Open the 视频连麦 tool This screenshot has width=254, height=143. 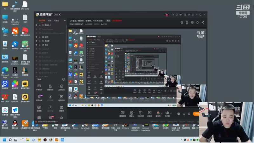39,98
